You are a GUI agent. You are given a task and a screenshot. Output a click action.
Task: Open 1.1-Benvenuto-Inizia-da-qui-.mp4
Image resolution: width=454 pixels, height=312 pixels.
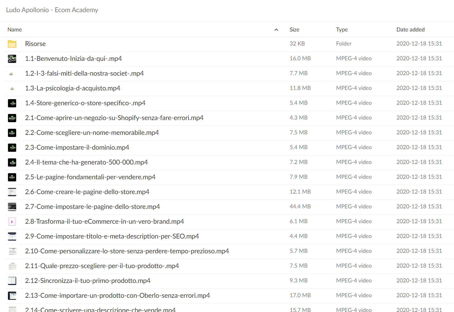(x=73, y=58)
